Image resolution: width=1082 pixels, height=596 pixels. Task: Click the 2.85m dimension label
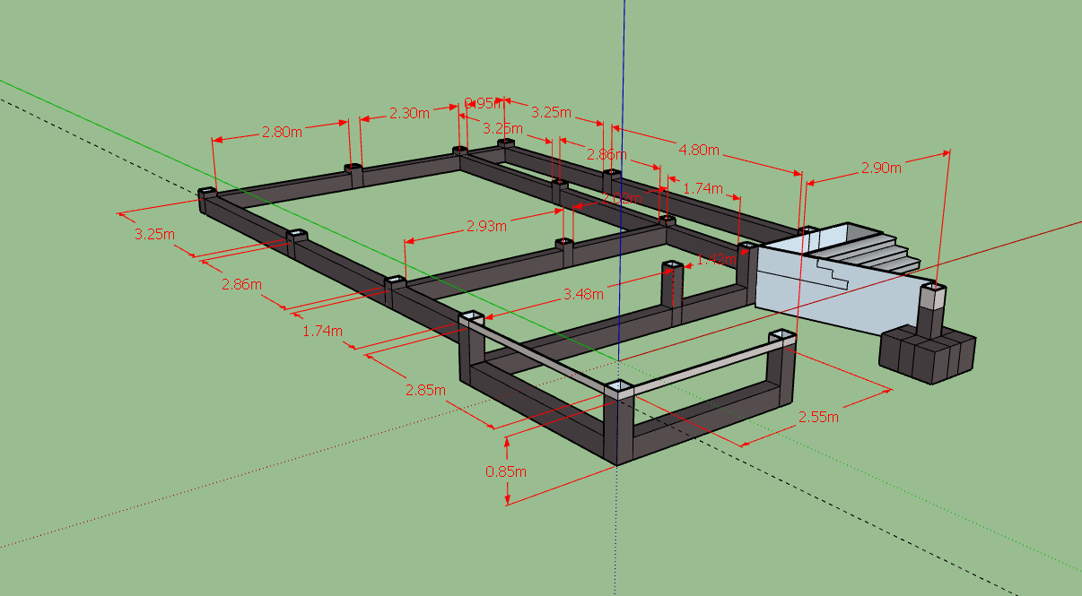[424, 390]
